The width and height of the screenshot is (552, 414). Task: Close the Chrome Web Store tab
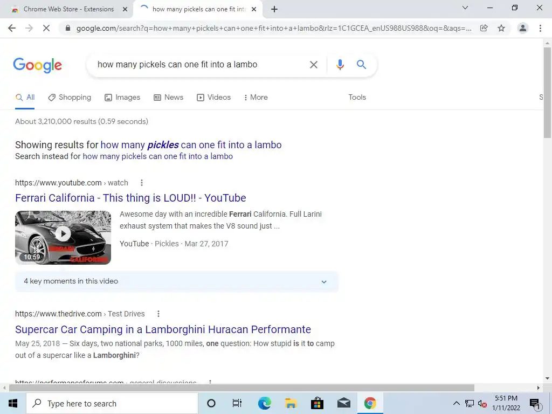pyautogui.click(x=125, y=10)
